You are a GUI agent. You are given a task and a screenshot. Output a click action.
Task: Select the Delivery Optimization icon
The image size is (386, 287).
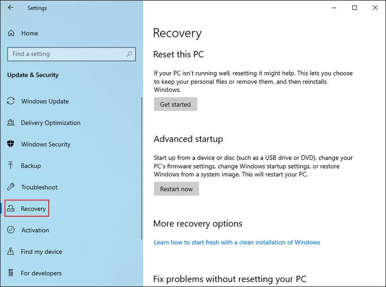(x=11, y=123)
